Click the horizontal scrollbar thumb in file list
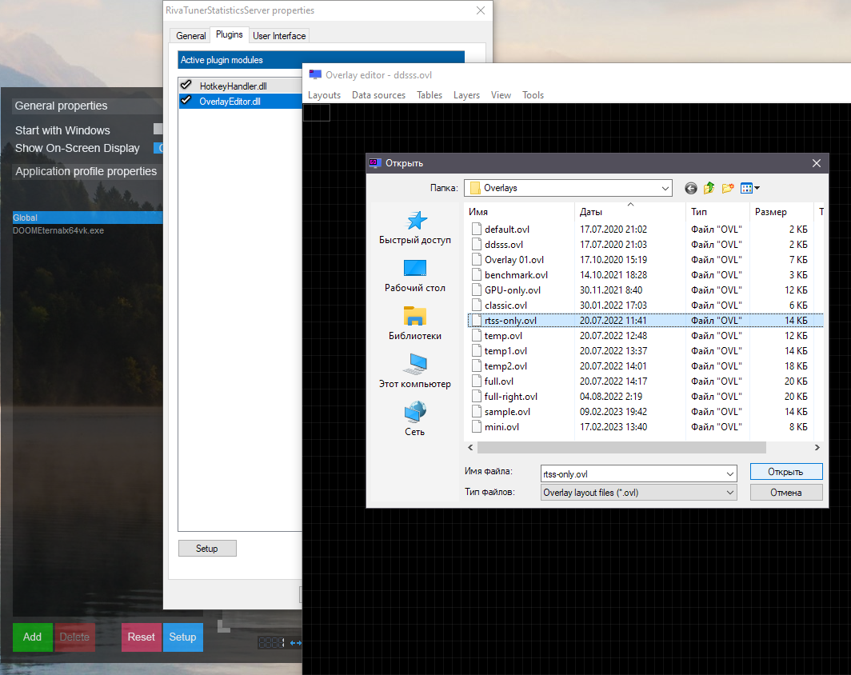 (621, 448)
